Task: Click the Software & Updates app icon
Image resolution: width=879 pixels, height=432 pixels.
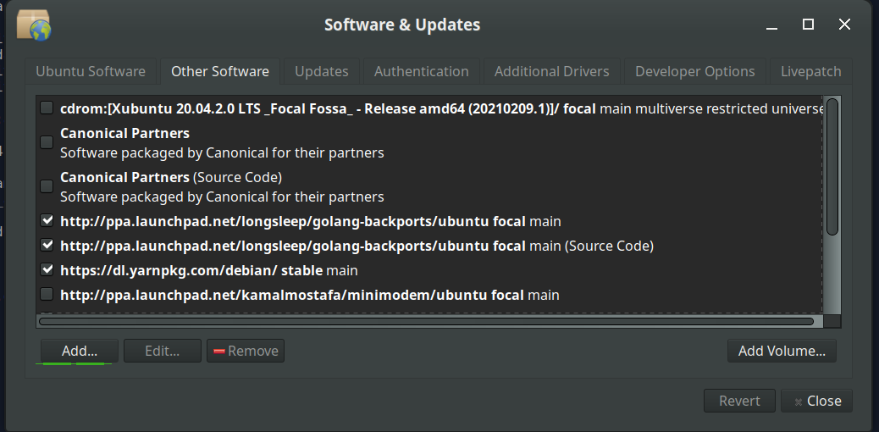Action: pos(34,25)
